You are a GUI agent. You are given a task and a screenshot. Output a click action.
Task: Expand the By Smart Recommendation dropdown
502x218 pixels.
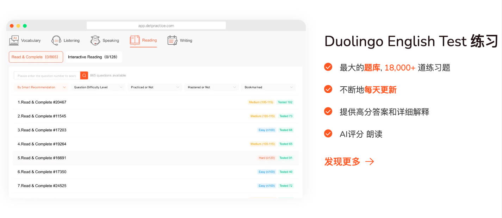pyautogui.click(x=41, y=87)
